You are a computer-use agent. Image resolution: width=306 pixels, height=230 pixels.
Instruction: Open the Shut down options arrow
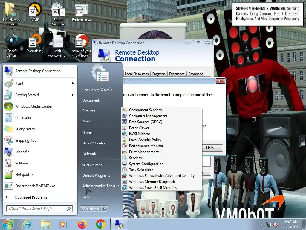pos(104,209)
